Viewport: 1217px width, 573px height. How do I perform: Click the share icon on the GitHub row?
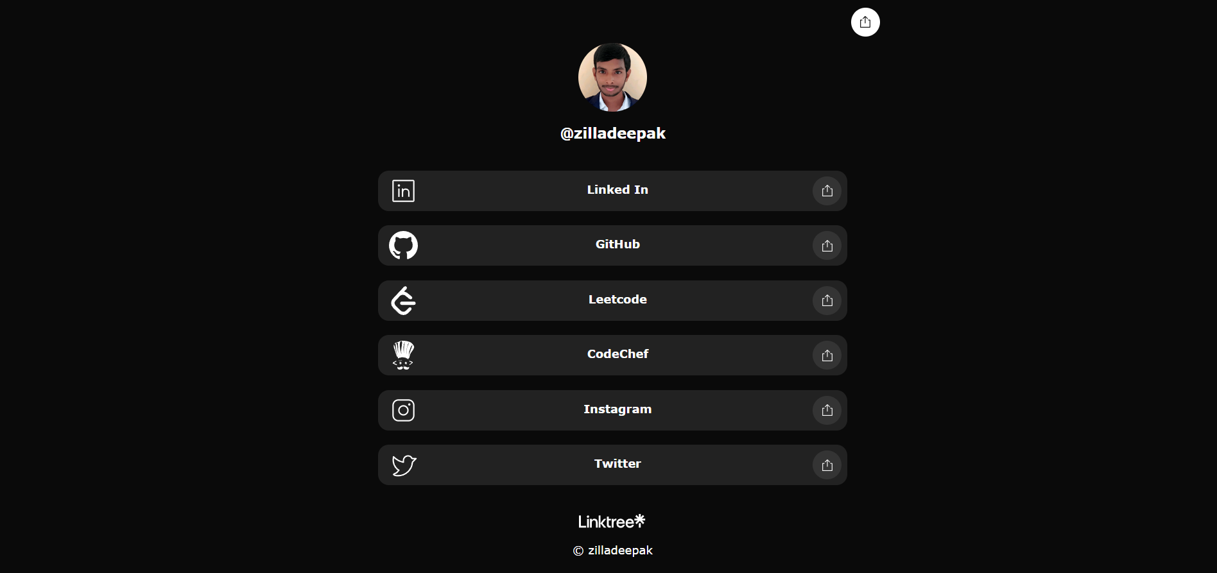tap(827, 246)
